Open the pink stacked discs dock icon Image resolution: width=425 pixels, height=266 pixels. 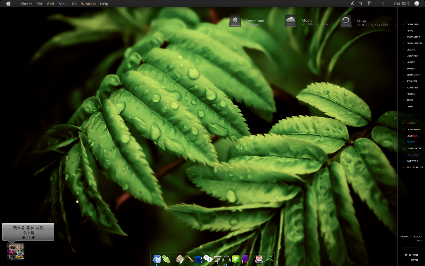(x=259, y=259)
